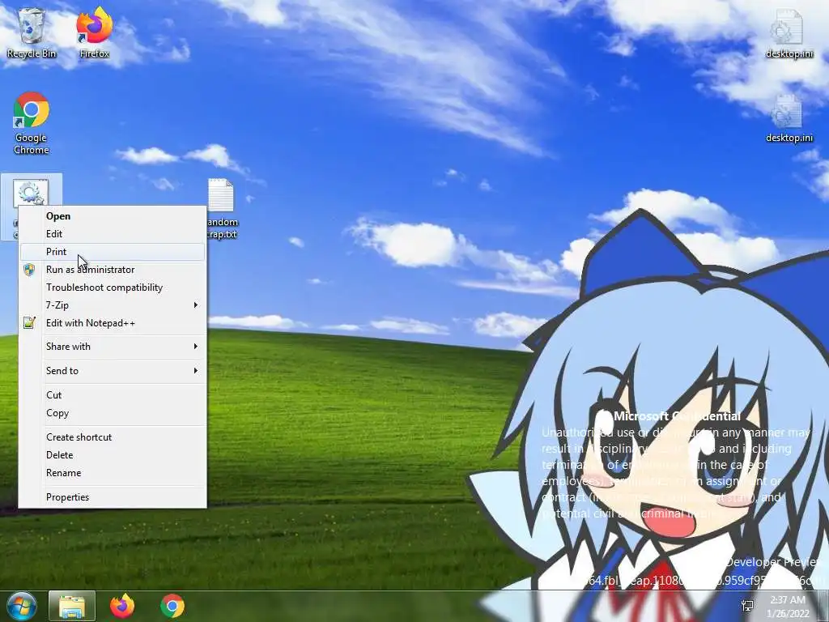
Task: Select the upper desktop.ini file icon
Action: coord(789,33)
